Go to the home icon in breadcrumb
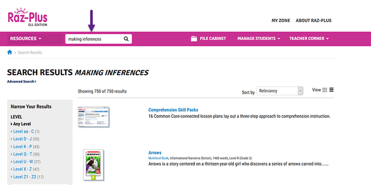 [x=9, y=52]
